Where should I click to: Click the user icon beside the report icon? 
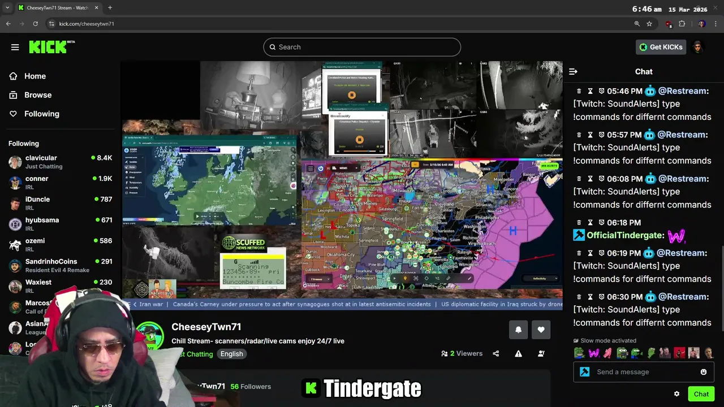pos(541,354)
